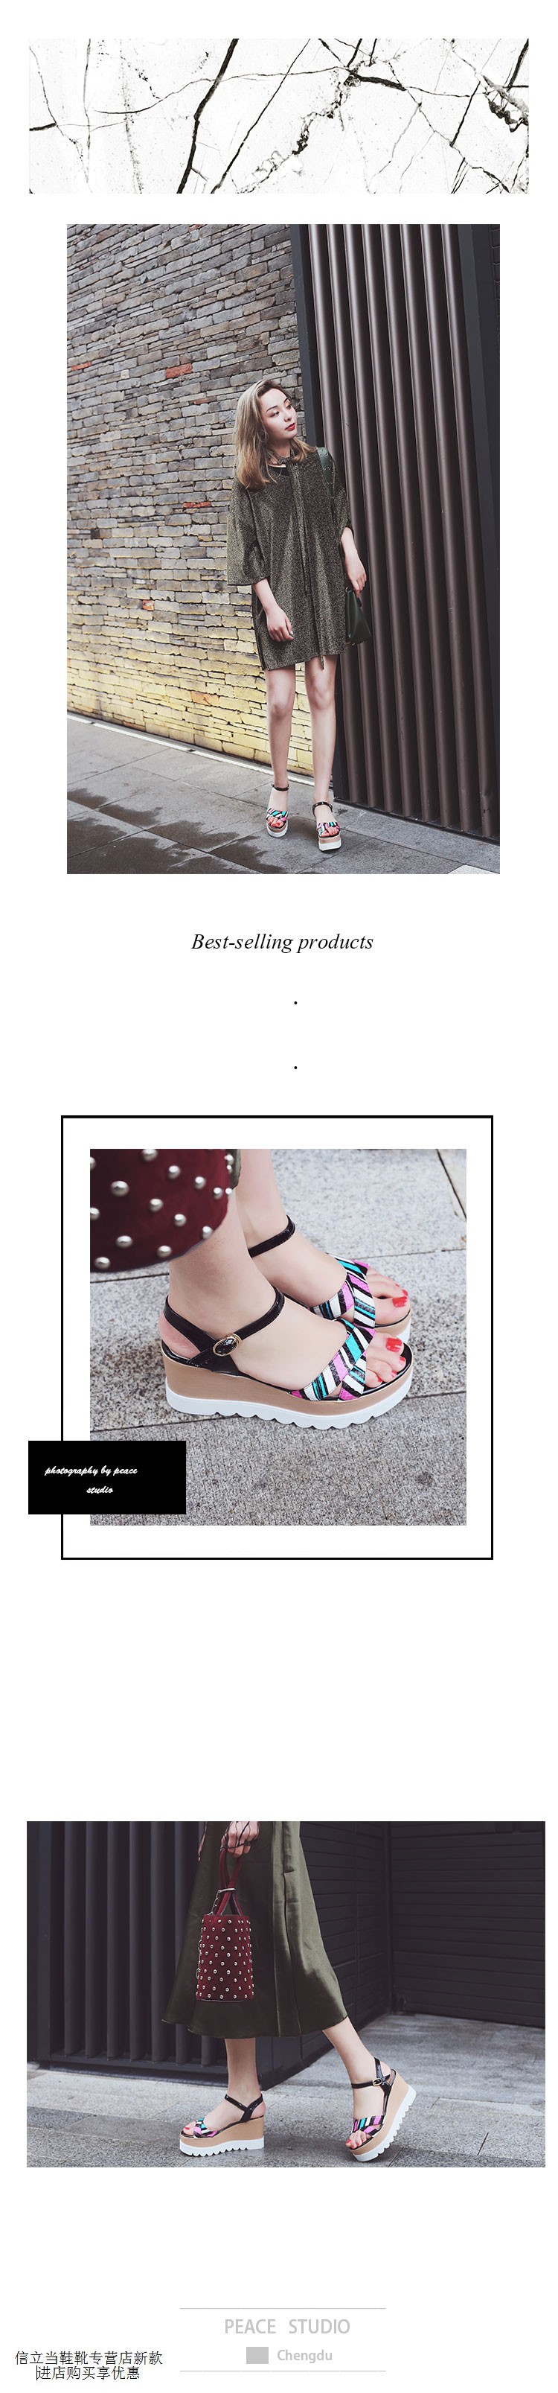Click the 信立当鞋靴专营店新款 store text
The height and width of the screenshot is (2393, 558).
(x=89, y=2357)
